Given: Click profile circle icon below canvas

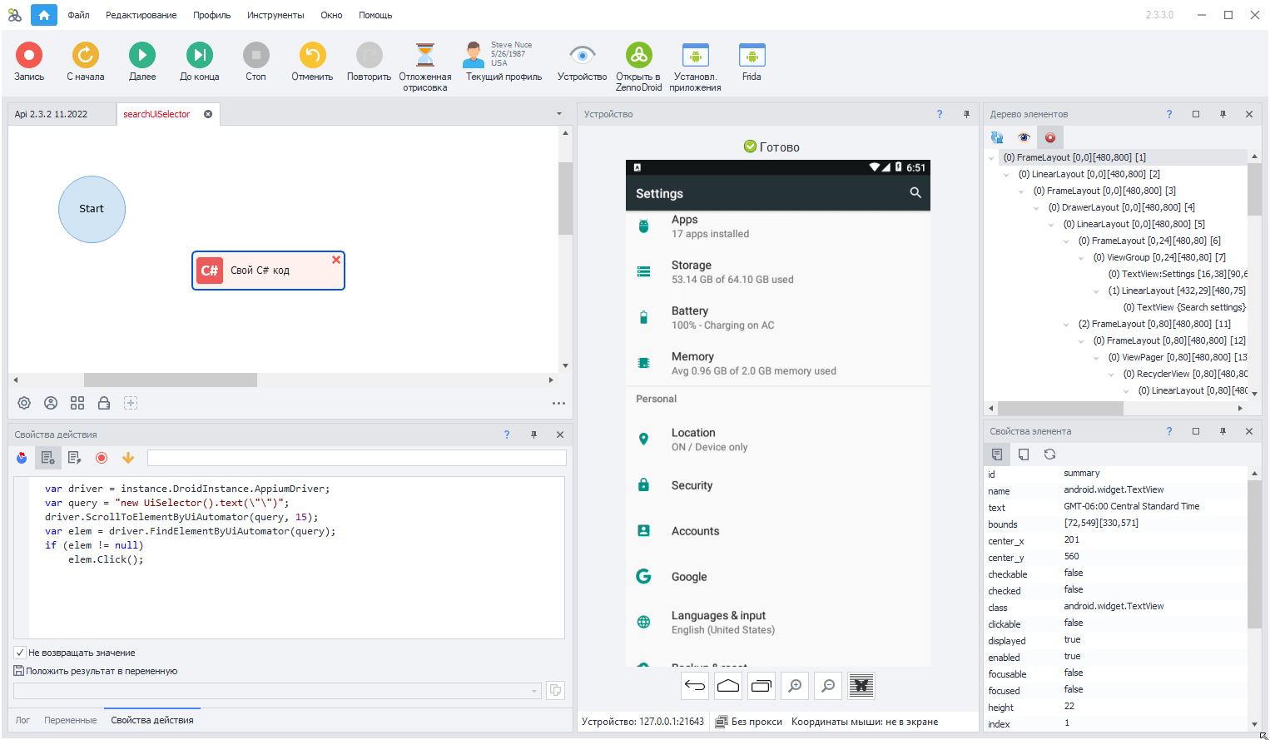Looking at the screenshot, I should [51, 403].
